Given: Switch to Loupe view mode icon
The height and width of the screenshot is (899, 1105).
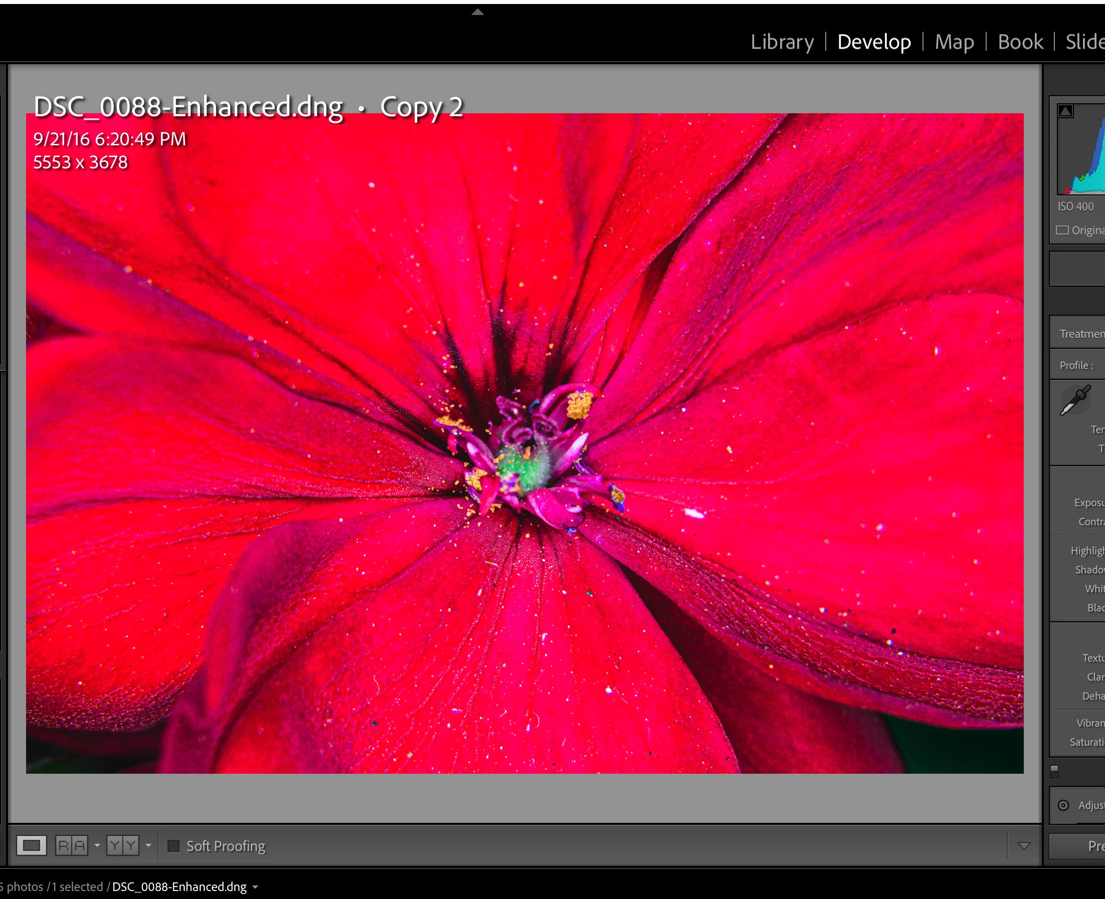Looking at the screenshot, I should [x=31, y=846].
